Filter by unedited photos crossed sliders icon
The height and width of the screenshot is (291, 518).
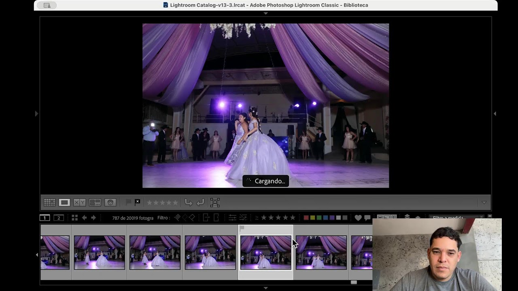[x=243, y=217]
